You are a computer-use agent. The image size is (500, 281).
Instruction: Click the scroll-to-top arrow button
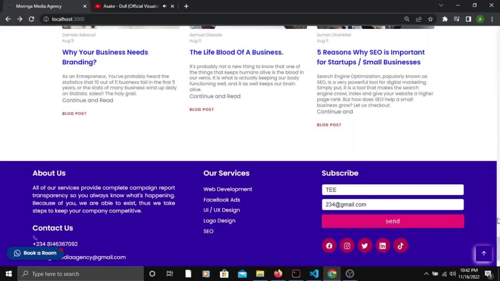(483, 254)
